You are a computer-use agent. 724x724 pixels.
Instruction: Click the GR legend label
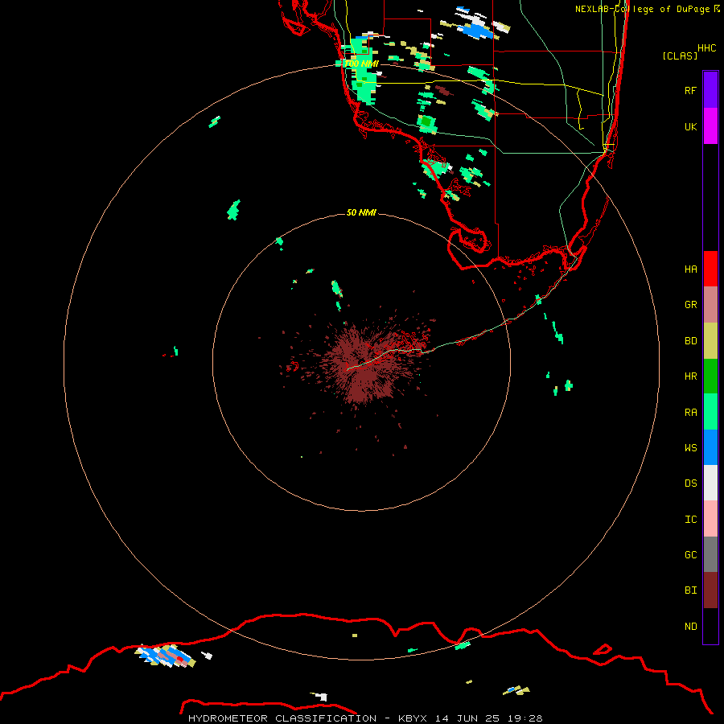pyautogui.click(x=690, y=305)
